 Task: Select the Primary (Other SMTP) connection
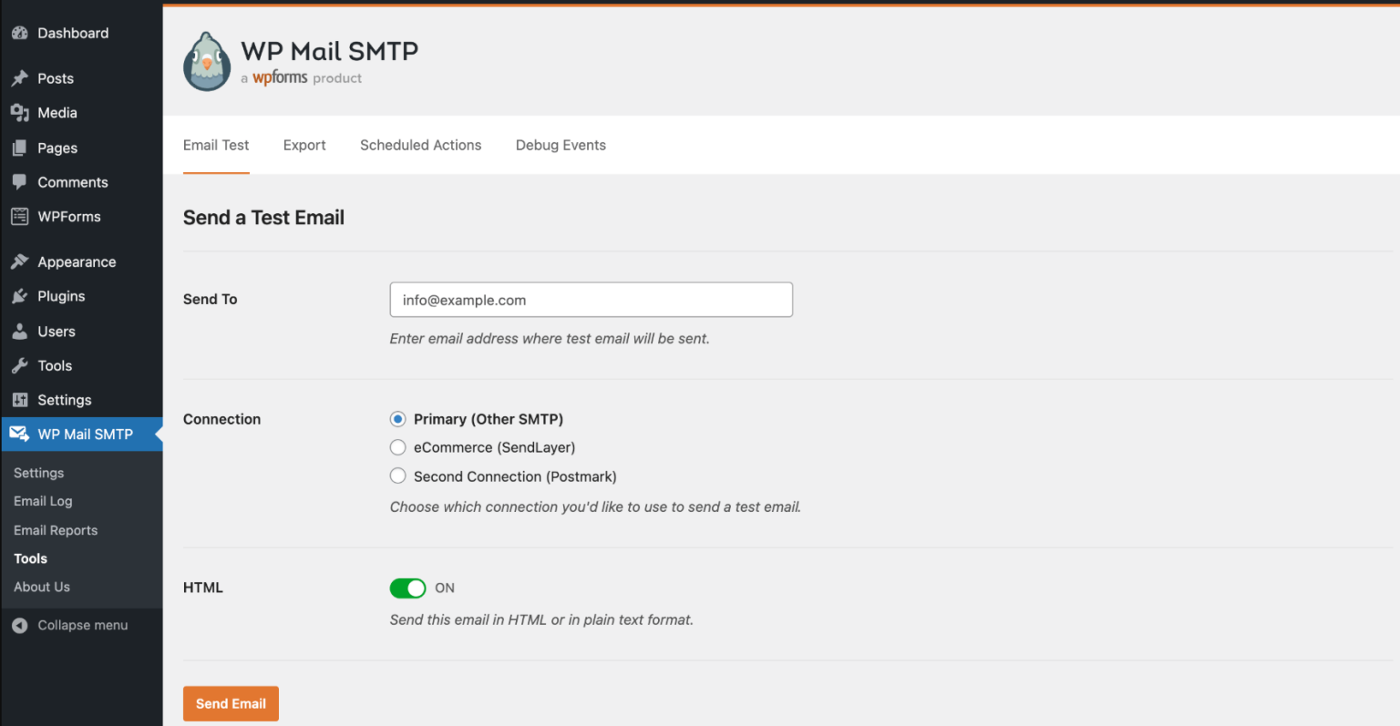click(x=397, y=418)
